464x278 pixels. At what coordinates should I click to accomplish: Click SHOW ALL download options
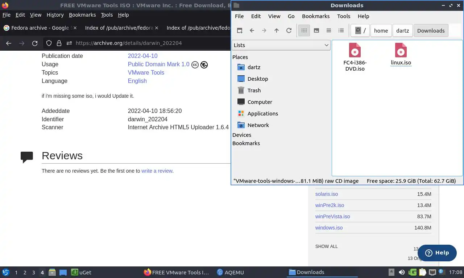tap(326, 247)
